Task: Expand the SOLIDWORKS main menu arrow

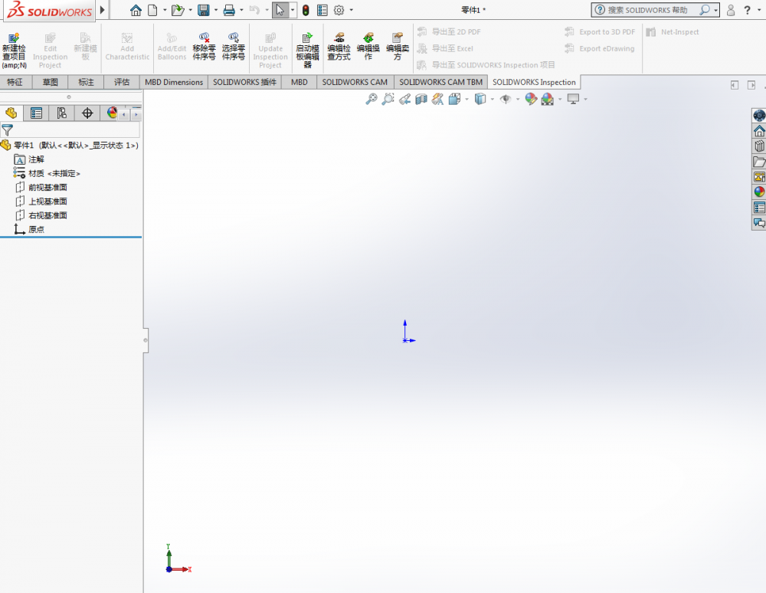Action: [102, 10]
